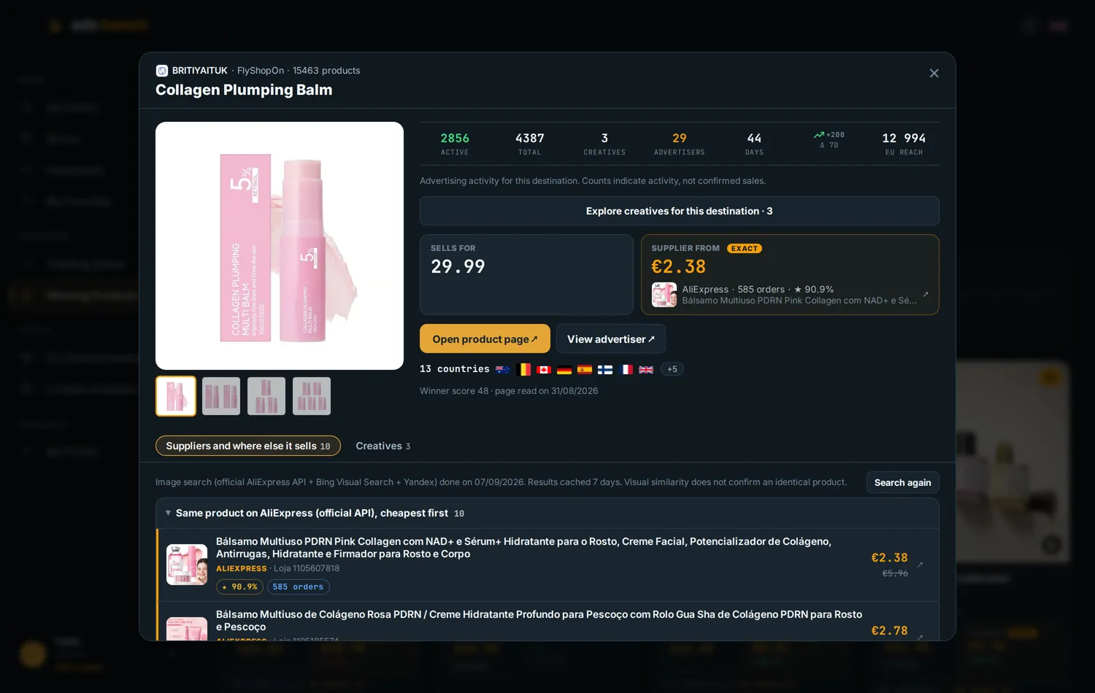The image size is (1095, 693).
Task: Open the Bálsamo Multiuso PDRN Pink Collagen listing title
Action: coord(523,547)
